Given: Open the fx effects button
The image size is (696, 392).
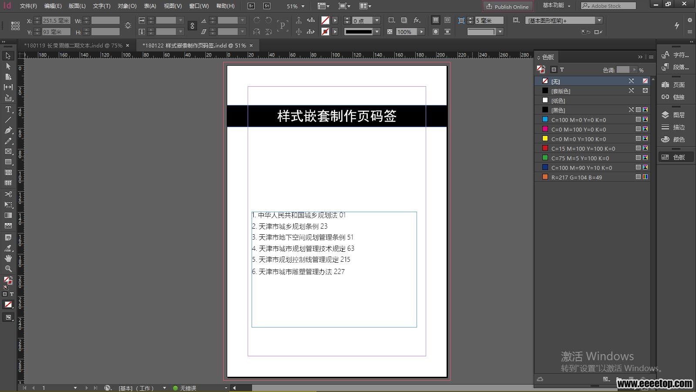Looking at the screenshot, I should (417, 20).
